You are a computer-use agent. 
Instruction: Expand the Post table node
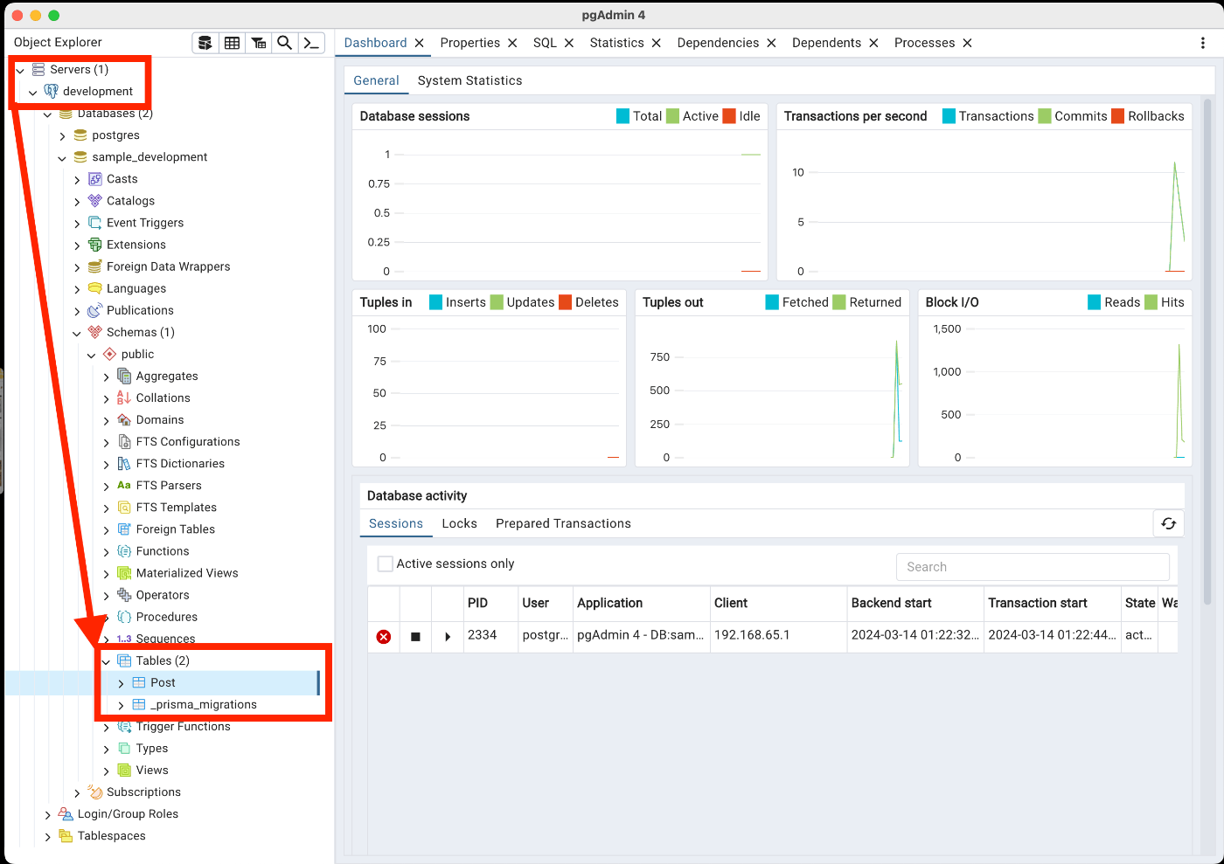[121, 683]
